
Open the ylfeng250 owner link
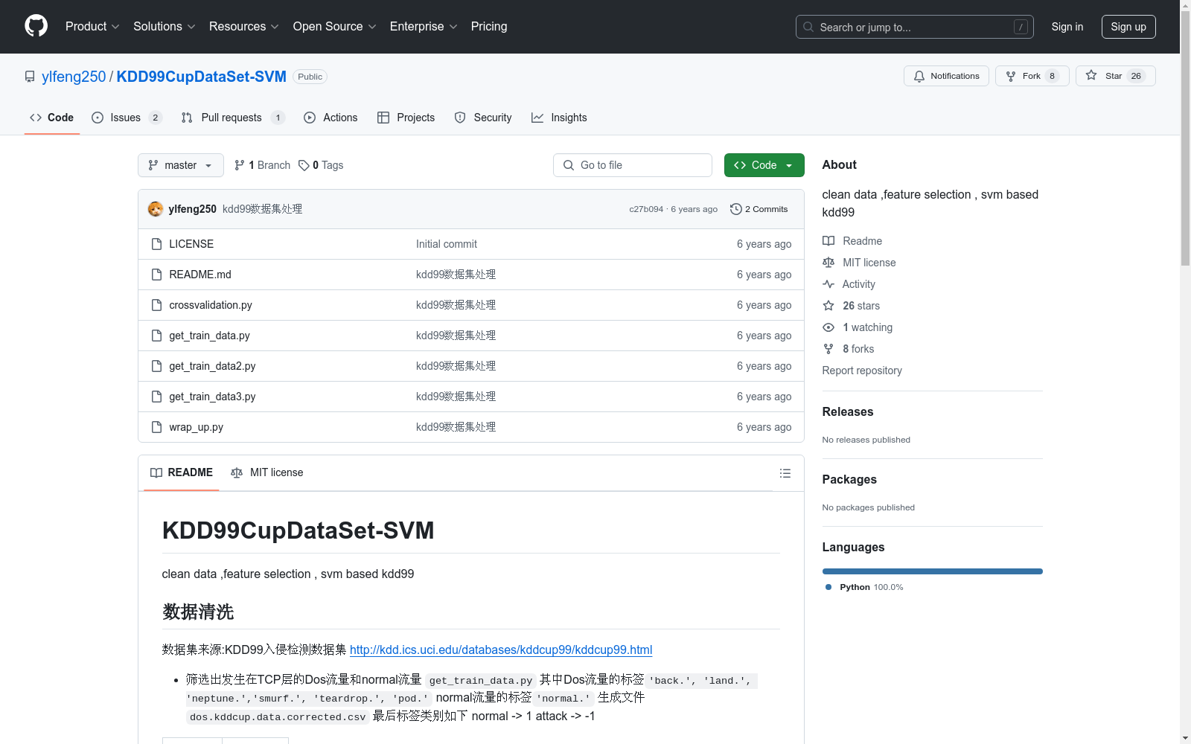(74, 77)
